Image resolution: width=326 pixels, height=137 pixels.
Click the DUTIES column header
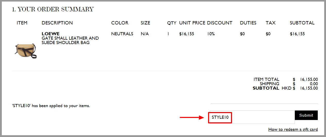[x=248, y=23]
